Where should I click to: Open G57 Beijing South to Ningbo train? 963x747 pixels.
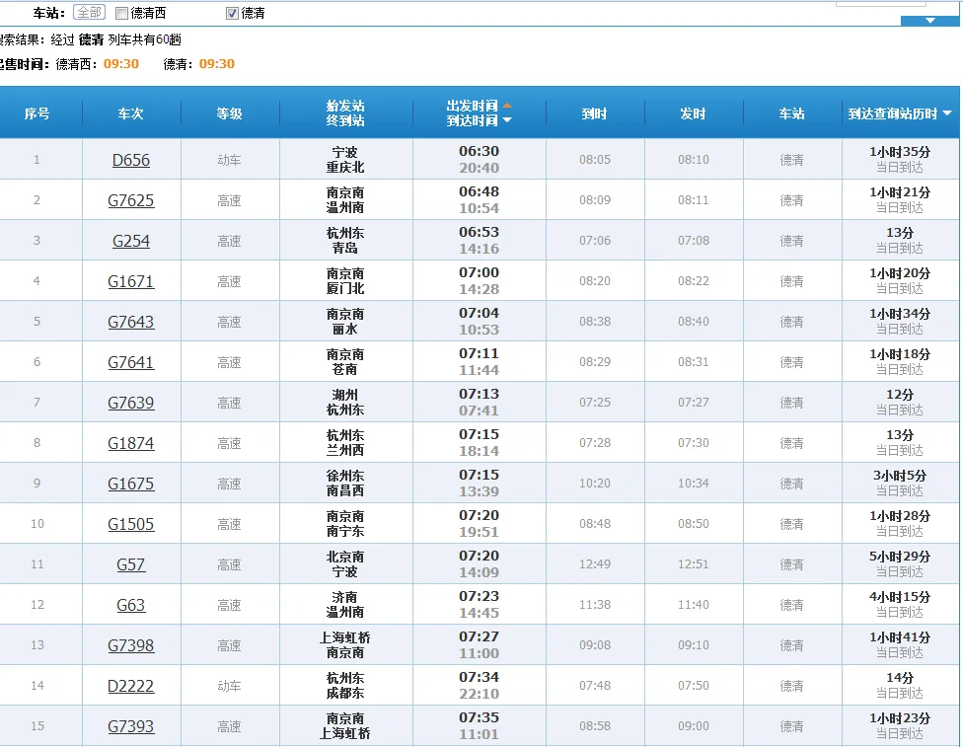point(130,563)
